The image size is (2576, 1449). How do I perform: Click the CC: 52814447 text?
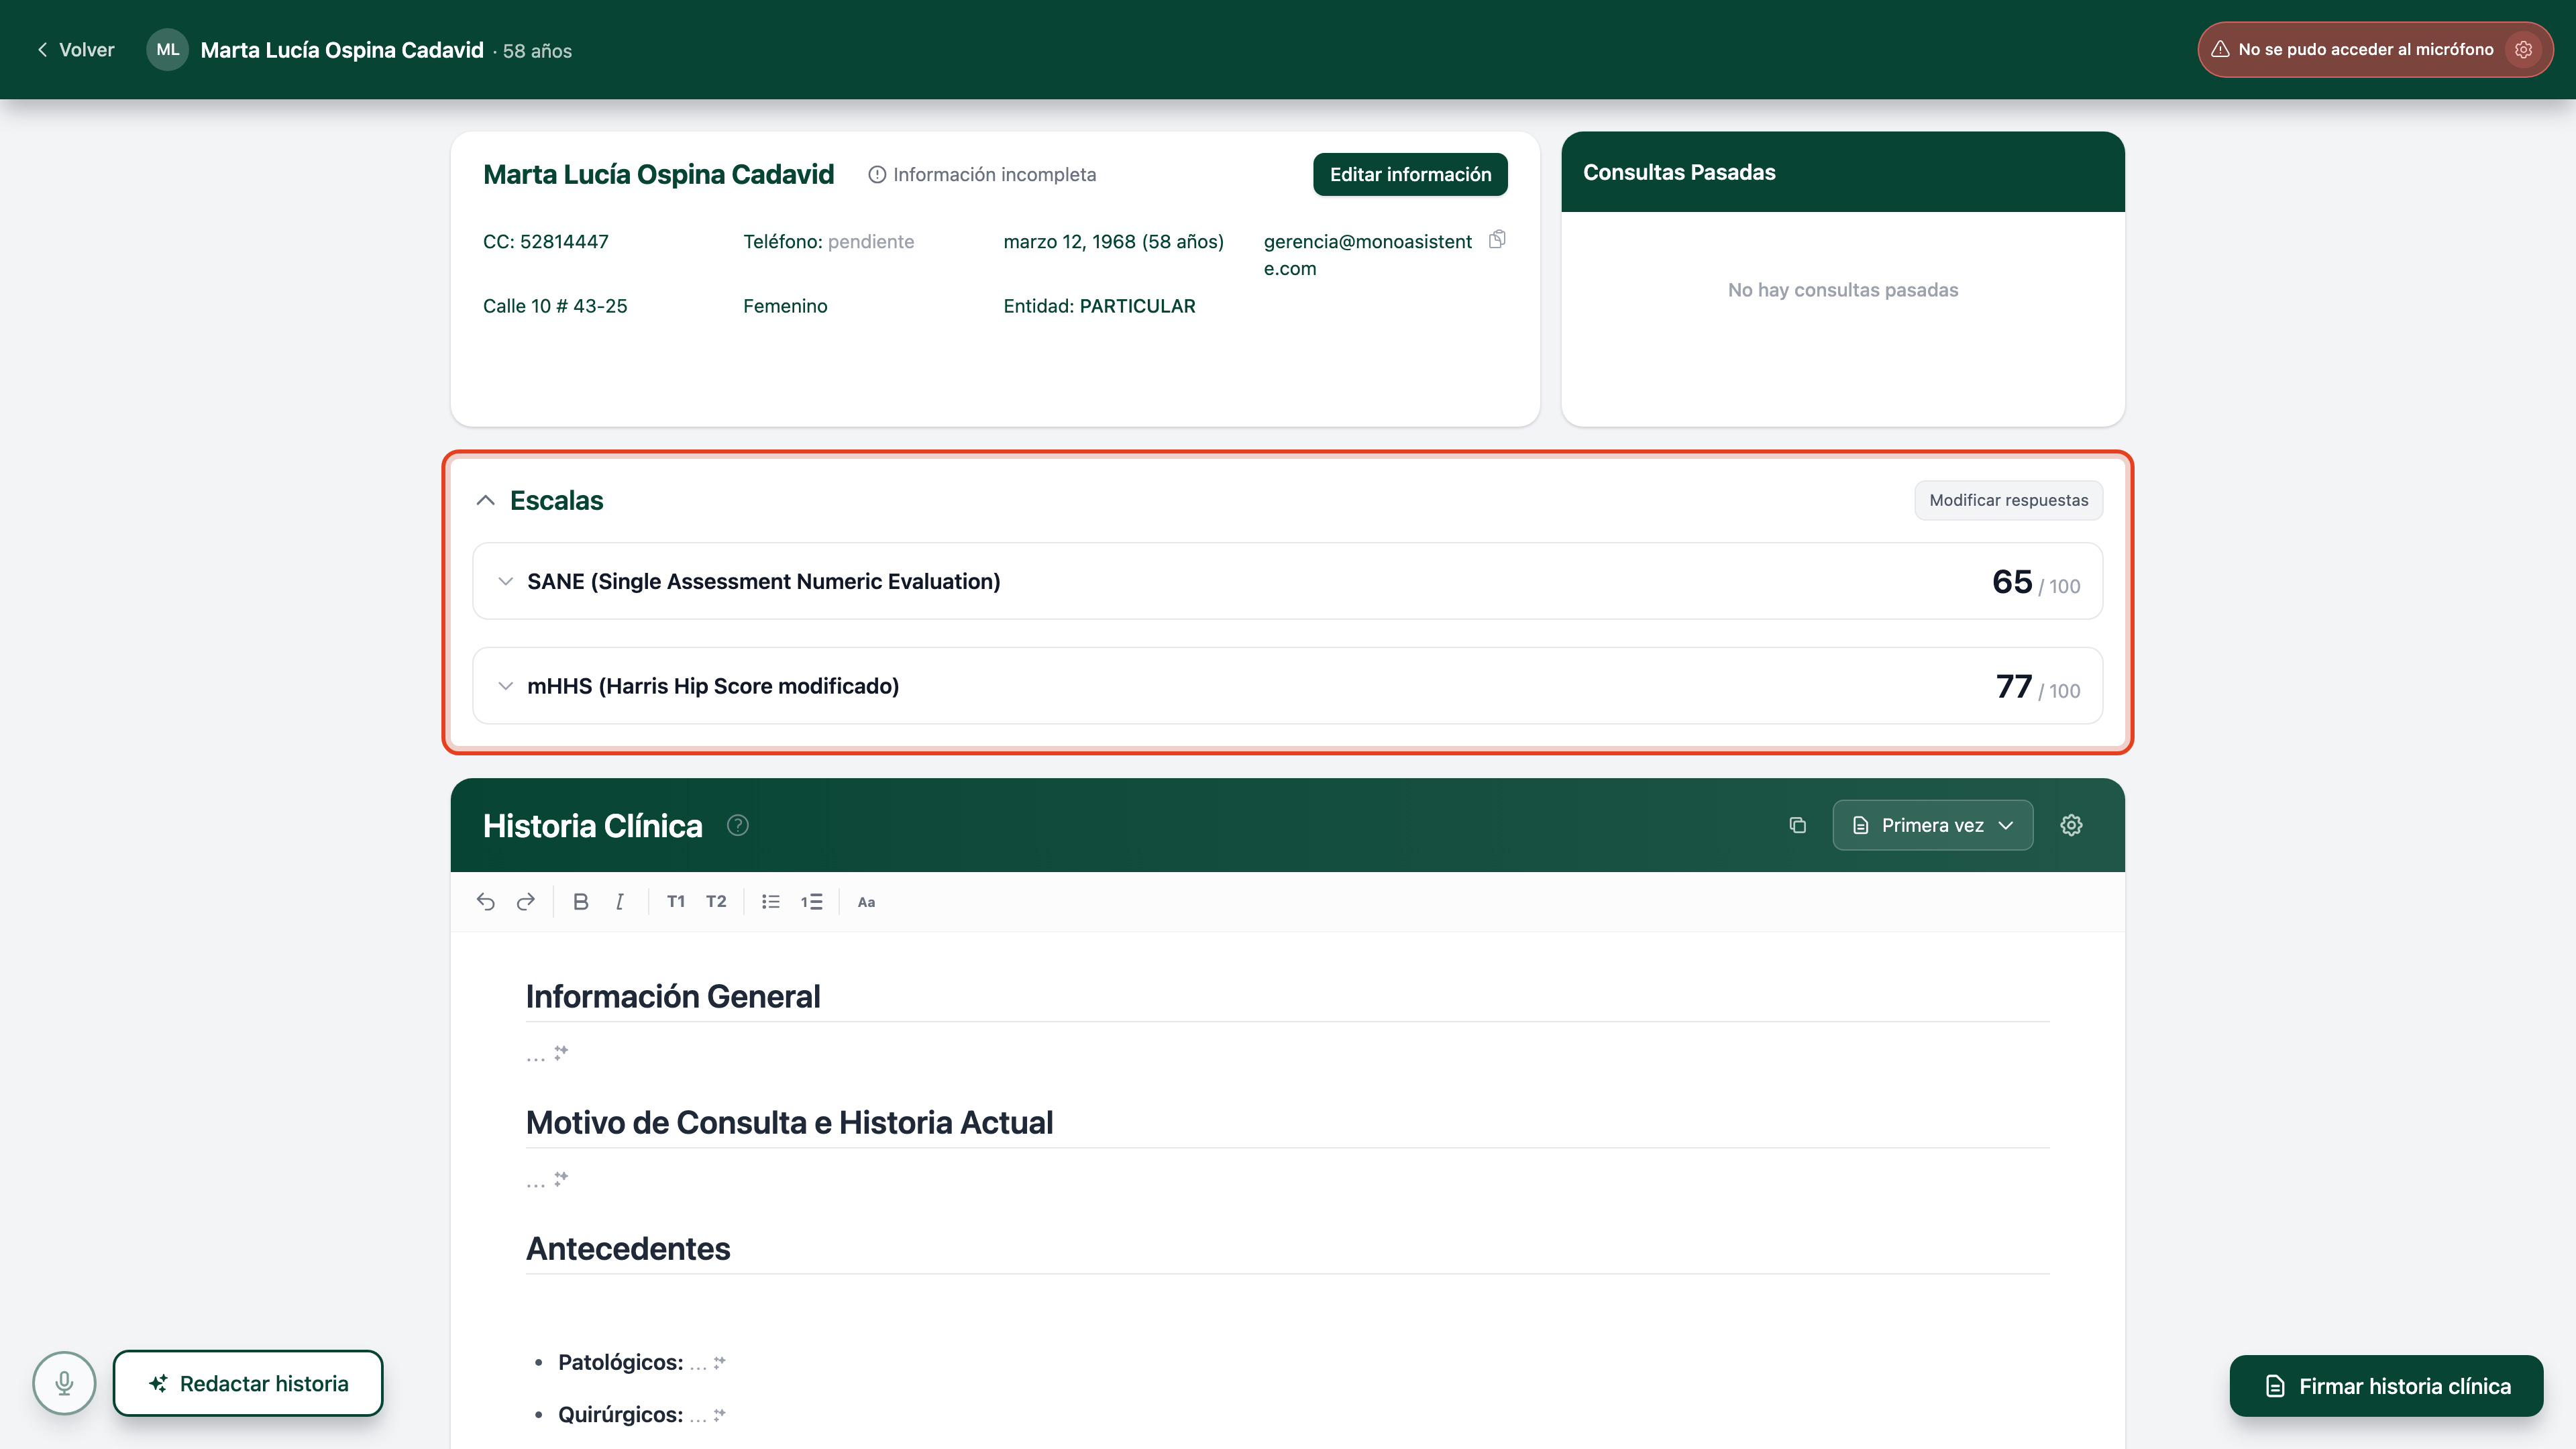click(546, 241)
